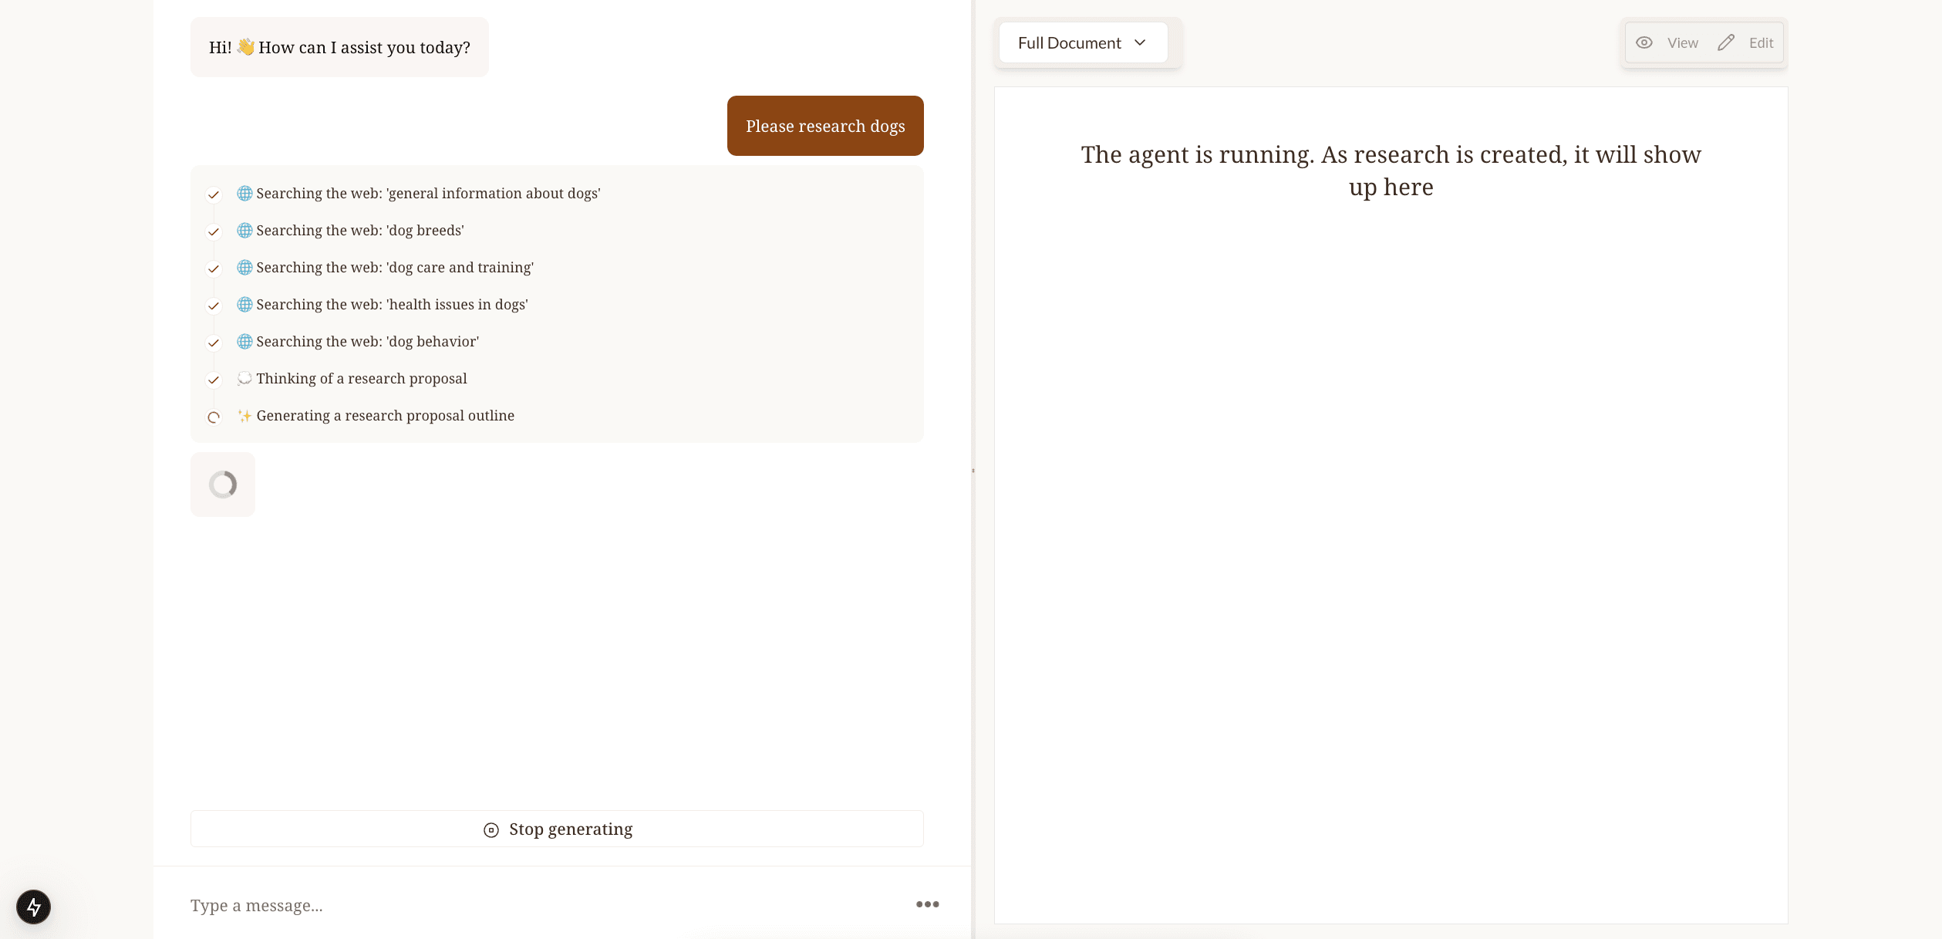Select the eye View icon
This screenshot has width=1942, height=939.
(x=1644, y=42)
